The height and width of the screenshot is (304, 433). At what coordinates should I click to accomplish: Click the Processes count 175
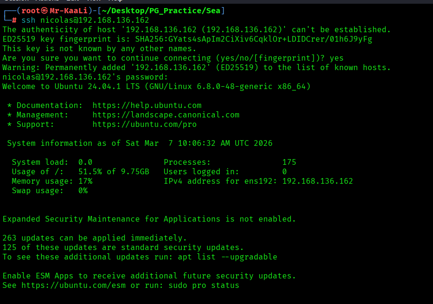[x=289, y=162]
